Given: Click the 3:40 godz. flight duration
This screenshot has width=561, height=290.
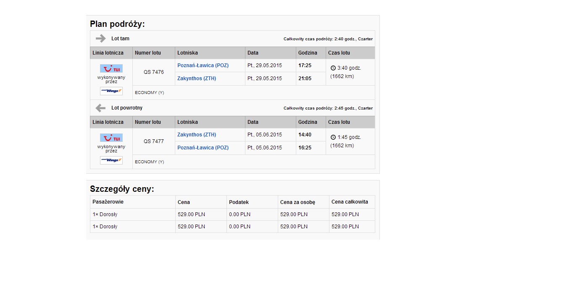Looking at the screenshot, I should [349, 68].
